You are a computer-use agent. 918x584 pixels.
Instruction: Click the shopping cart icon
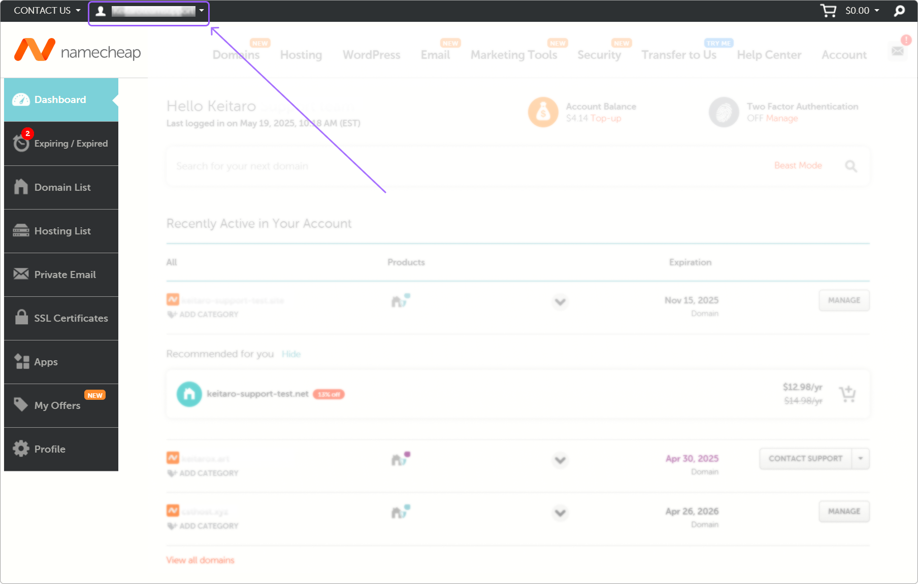(828, 11)
